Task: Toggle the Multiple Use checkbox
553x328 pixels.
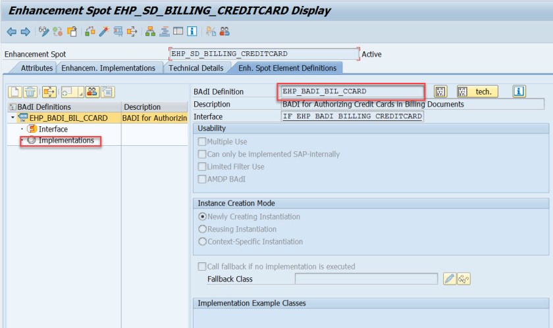Action: [202, 141]
